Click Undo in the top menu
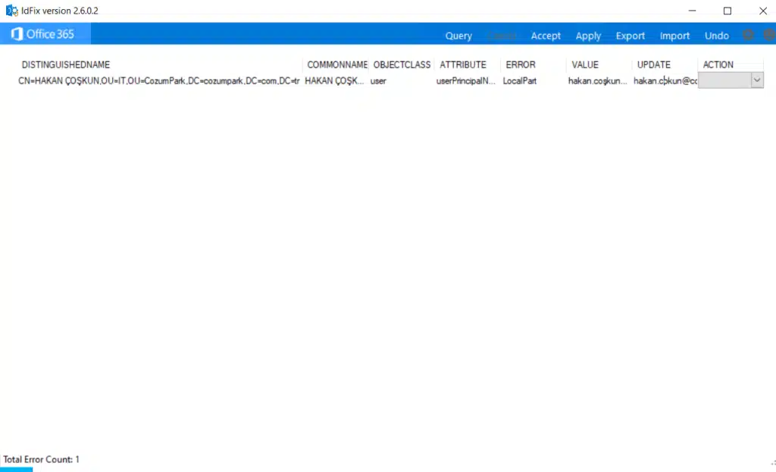 point(716,36)
